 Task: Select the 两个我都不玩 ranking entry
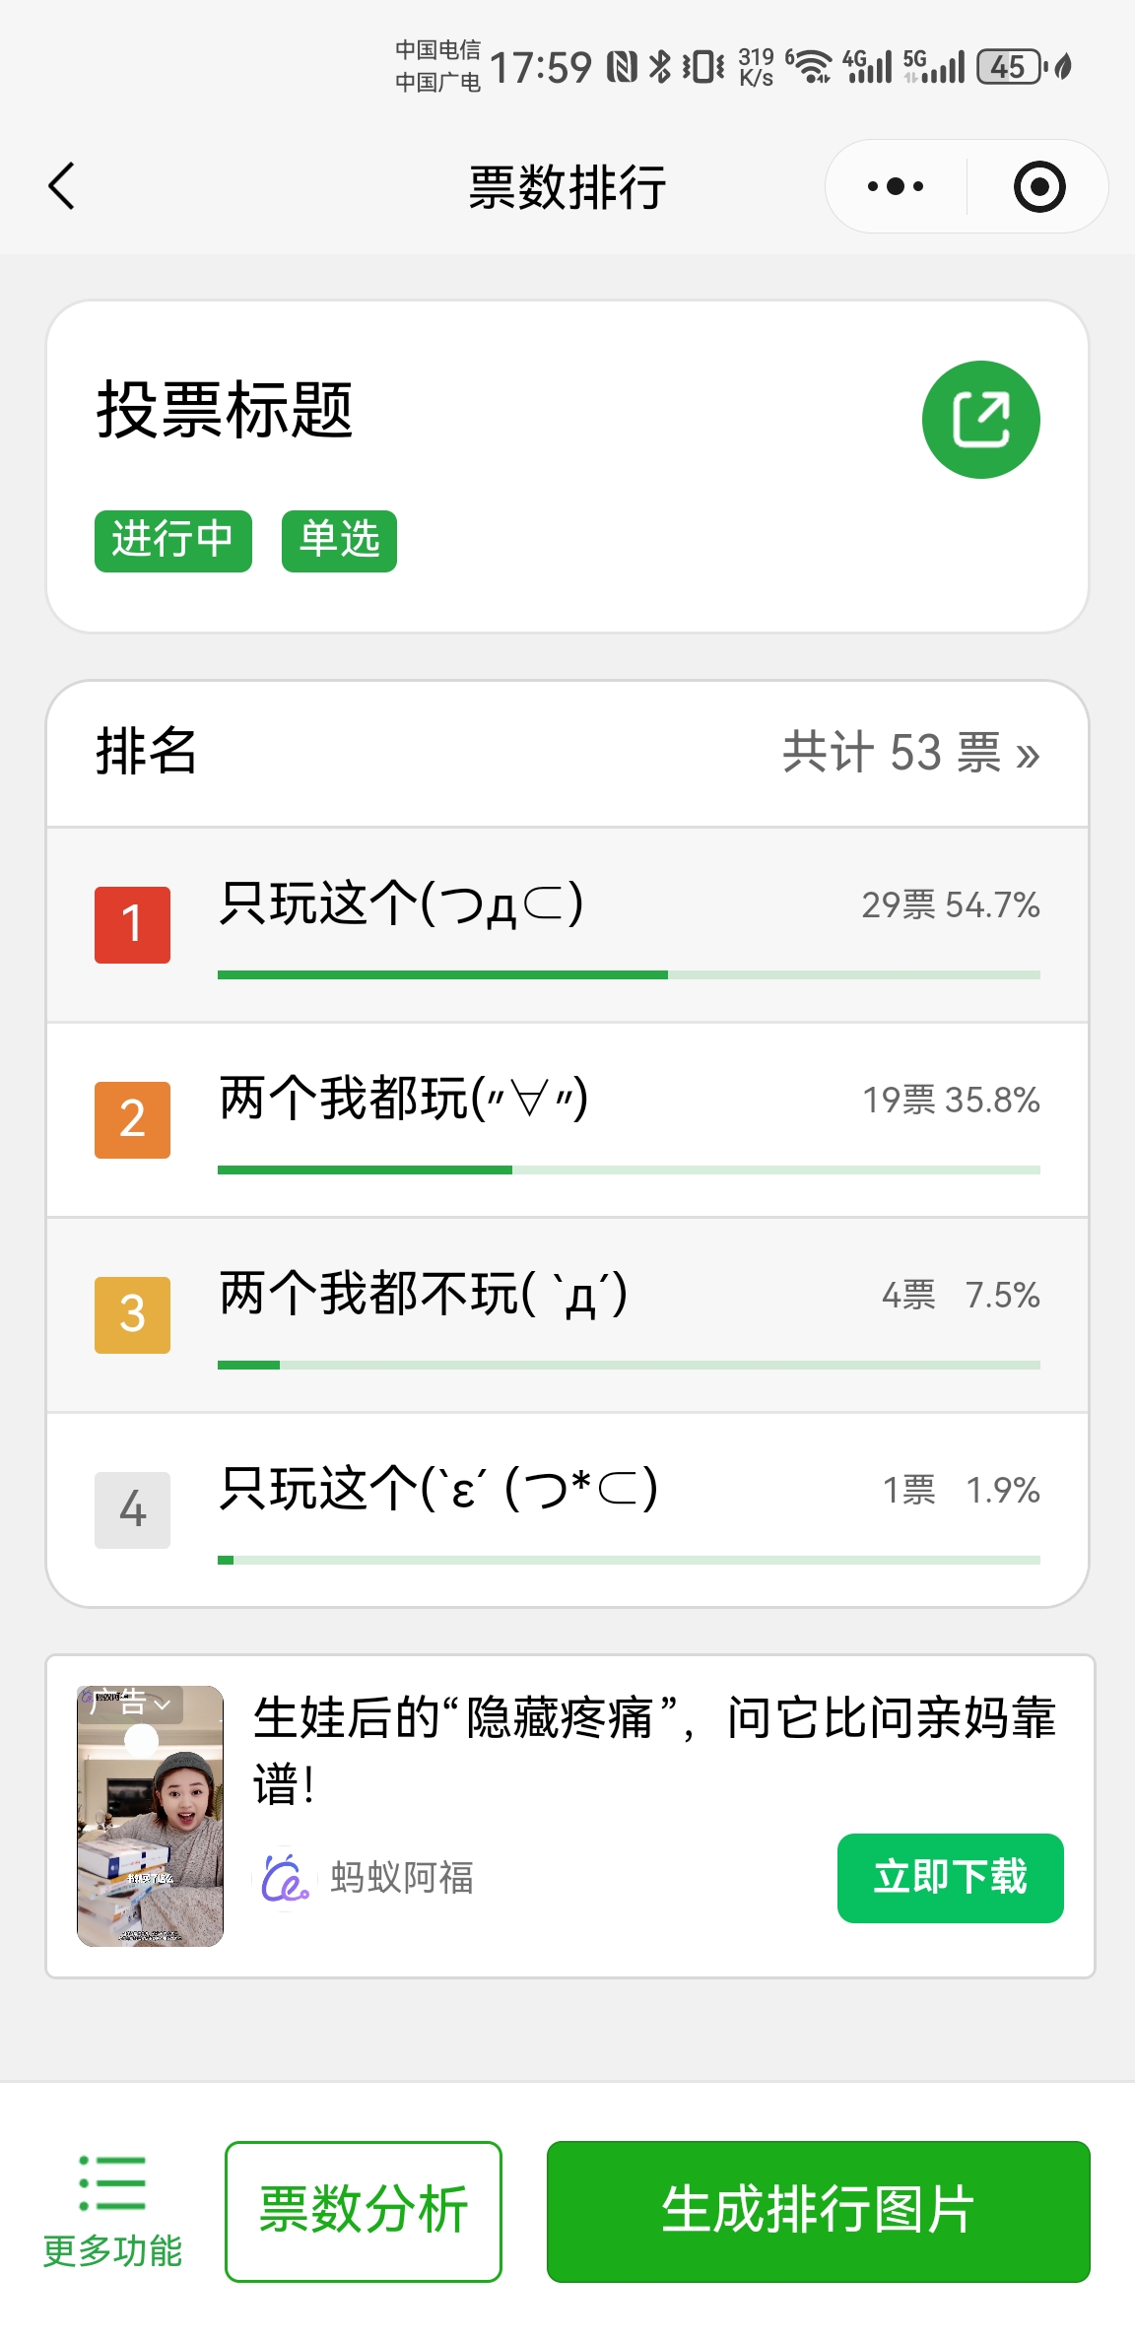[x=424, y=1295]
